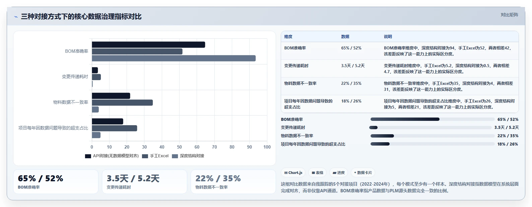
Task: Click the 100 tick on the x-axis
Action: point(267,147)
